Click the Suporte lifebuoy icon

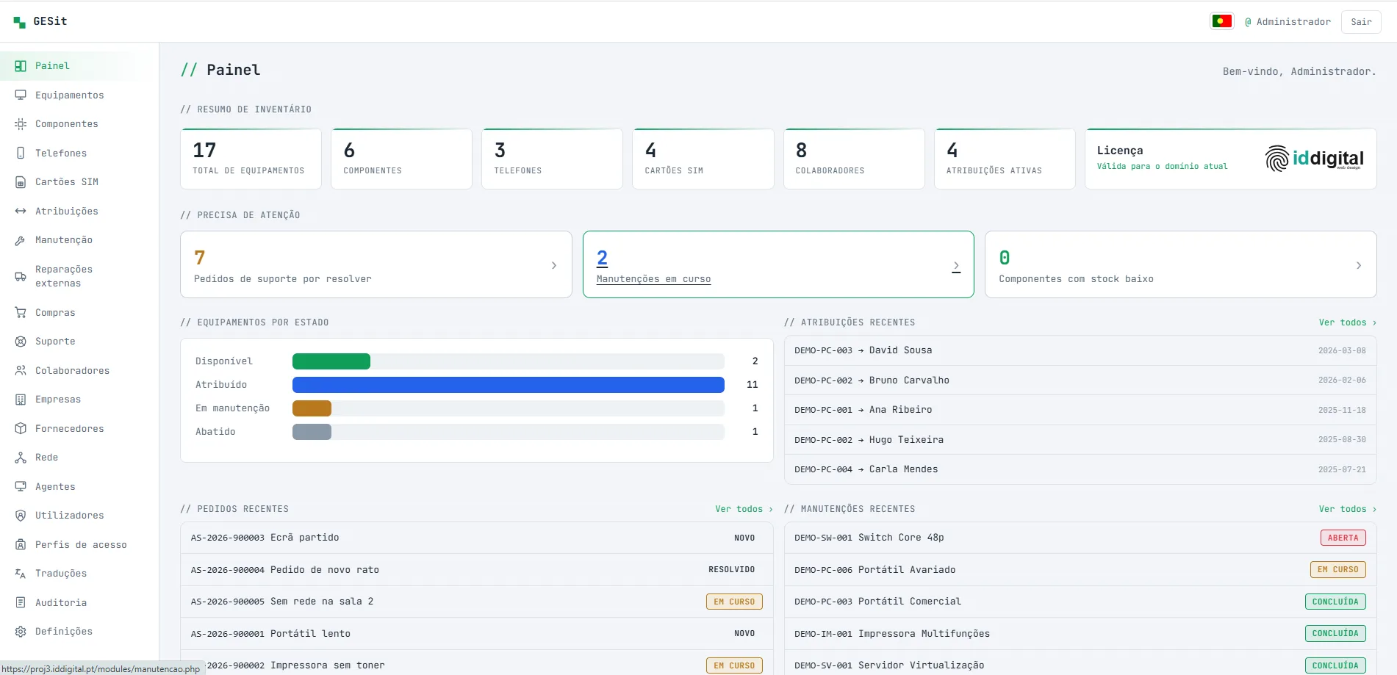21,342
